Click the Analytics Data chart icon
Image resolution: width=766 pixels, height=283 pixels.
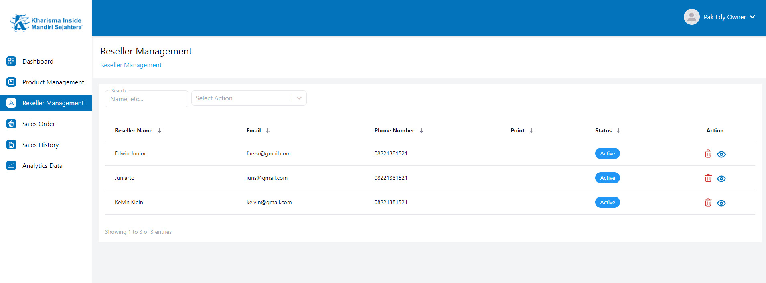pos(11,165)
